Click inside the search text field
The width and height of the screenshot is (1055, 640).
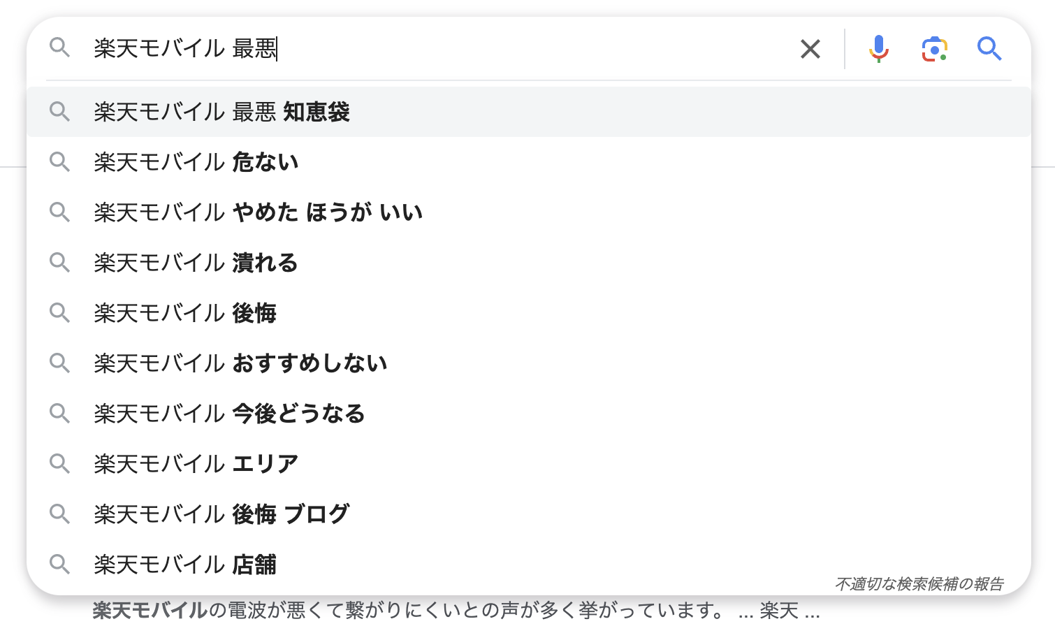440,49
